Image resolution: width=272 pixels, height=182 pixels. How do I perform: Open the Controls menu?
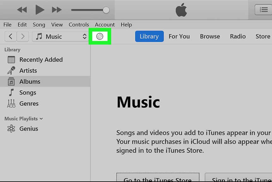click(79, 25)
